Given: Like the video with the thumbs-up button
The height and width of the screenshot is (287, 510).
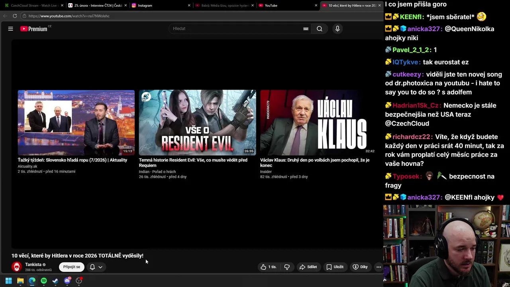Looking at the screenshot, I should 268,267.
